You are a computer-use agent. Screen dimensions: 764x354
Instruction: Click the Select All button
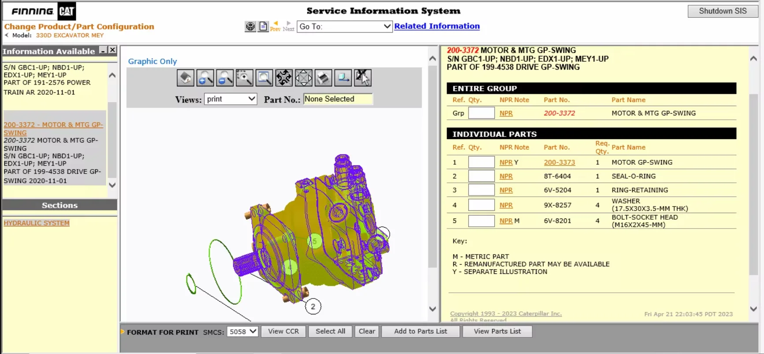coord(330,332)
